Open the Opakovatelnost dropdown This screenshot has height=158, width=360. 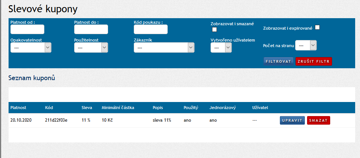point(31,48)
